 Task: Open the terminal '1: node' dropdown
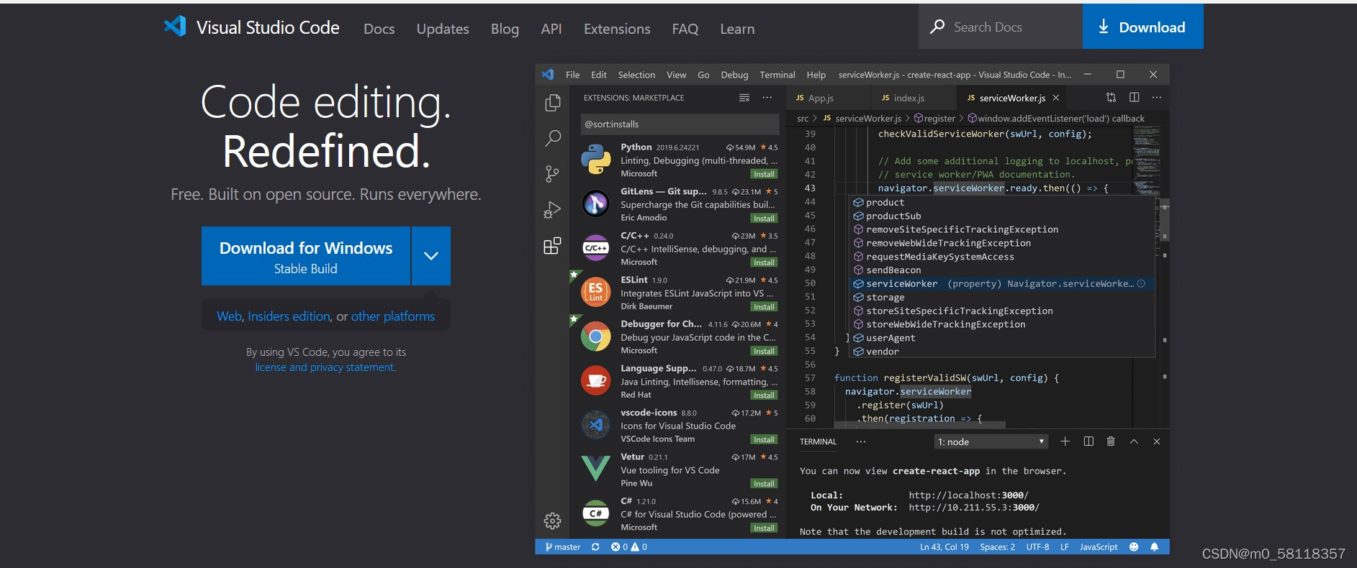991,441
